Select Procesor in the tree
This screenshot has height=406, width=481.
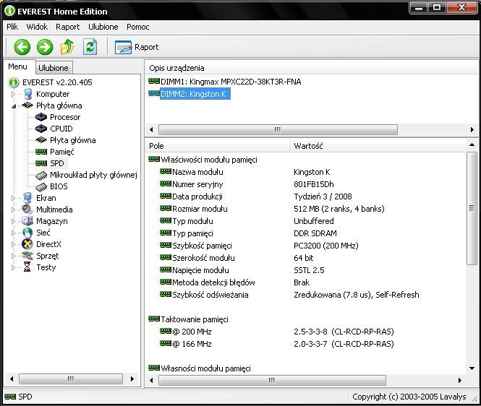(65, 117)
